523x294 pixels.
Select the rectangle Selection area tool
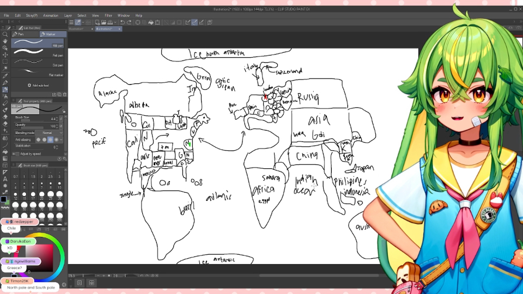click(x=5, y=62)
